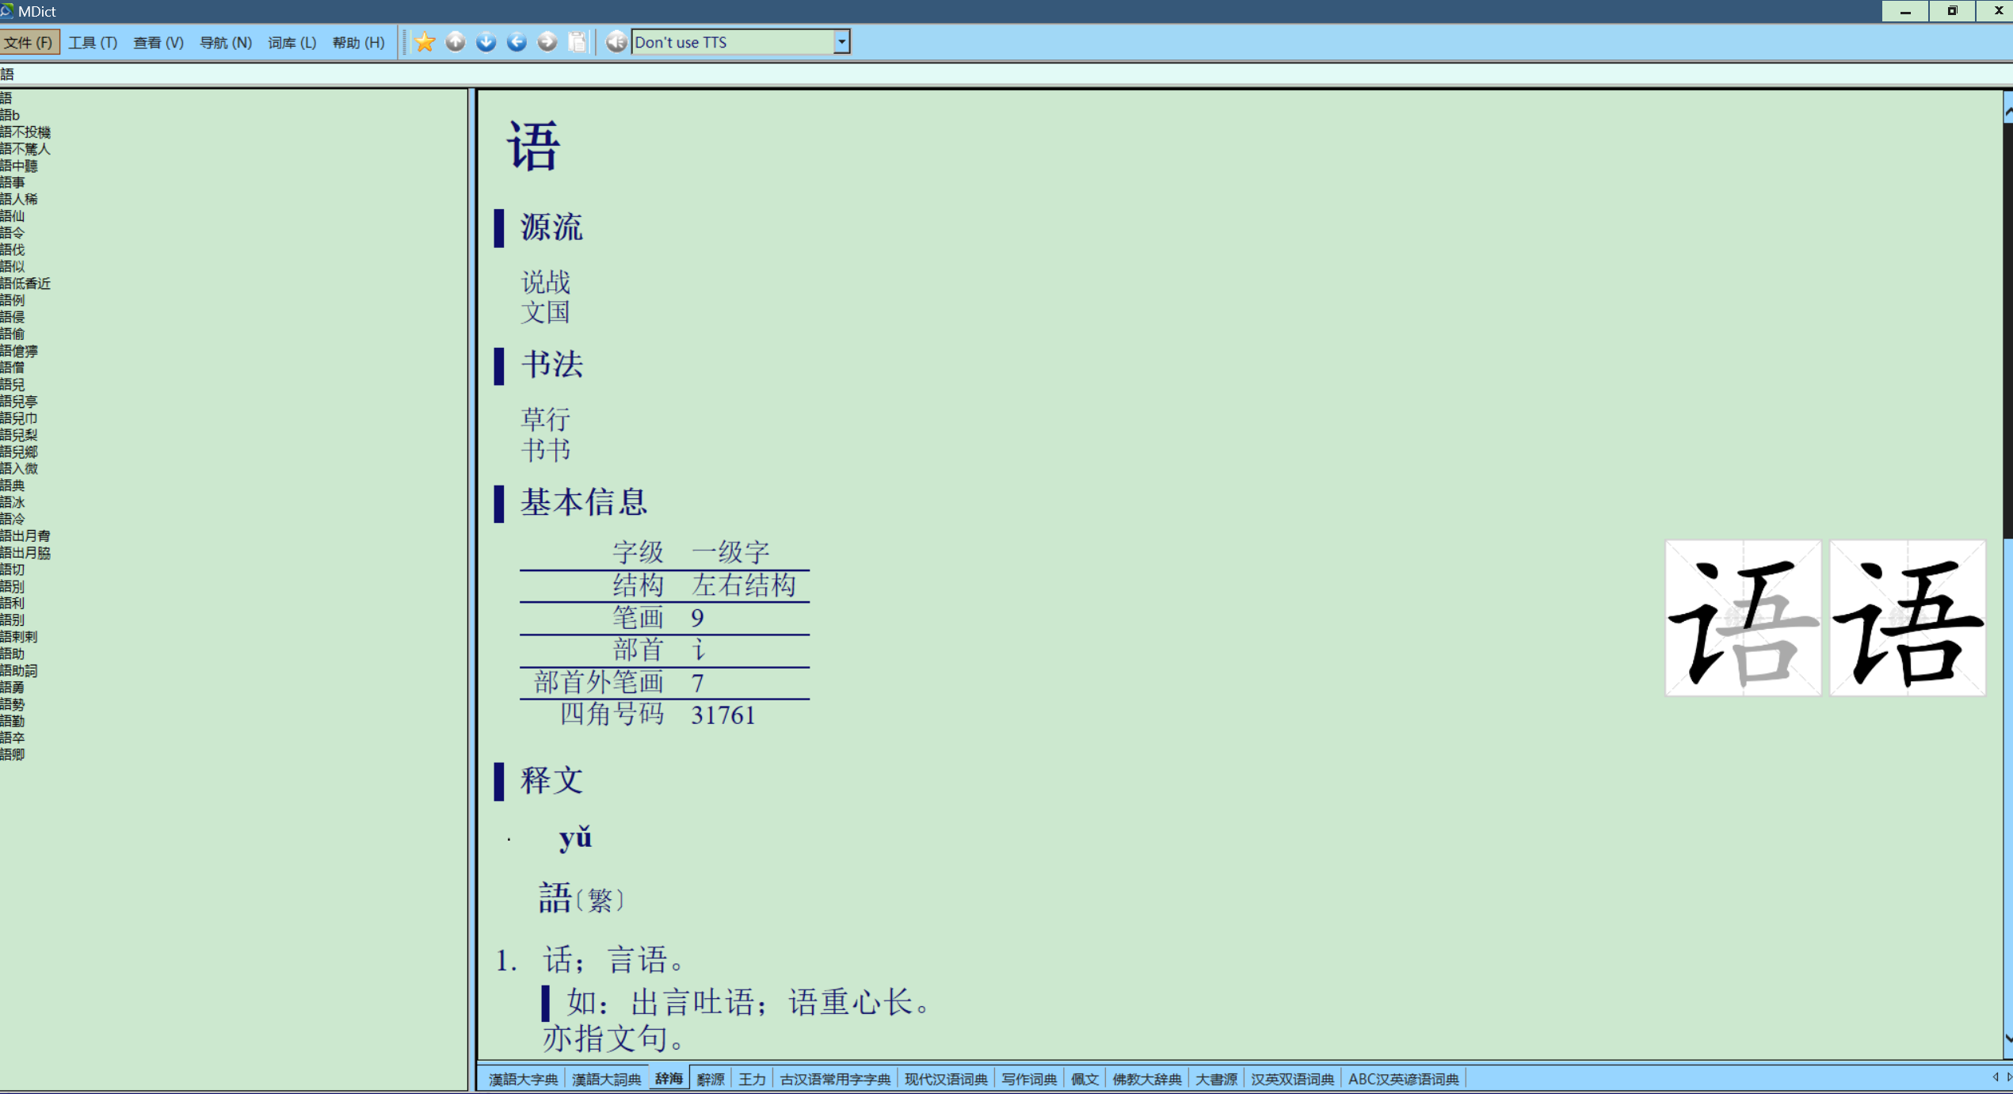The image size is (2013, 1094).
Task: Switch to the 漢語大字典 dictionary tab
Action: pos(523,1079)
